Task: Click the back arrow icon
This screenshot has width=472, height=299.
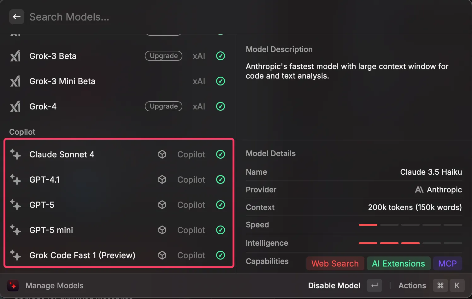Action: pos(16,17)
